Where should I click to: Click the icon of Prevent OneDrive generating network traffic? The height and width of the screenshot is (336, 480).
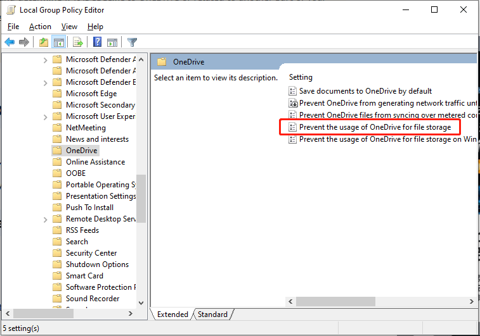293,103
